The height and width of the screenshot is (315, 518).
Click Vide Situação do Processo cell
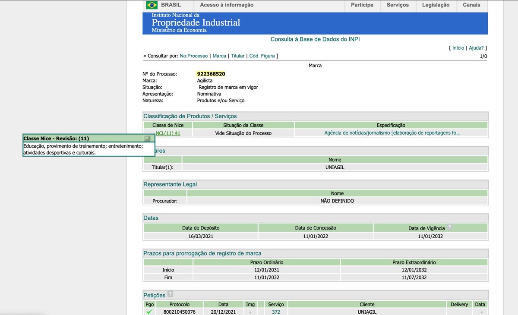[x=243, y=133]
